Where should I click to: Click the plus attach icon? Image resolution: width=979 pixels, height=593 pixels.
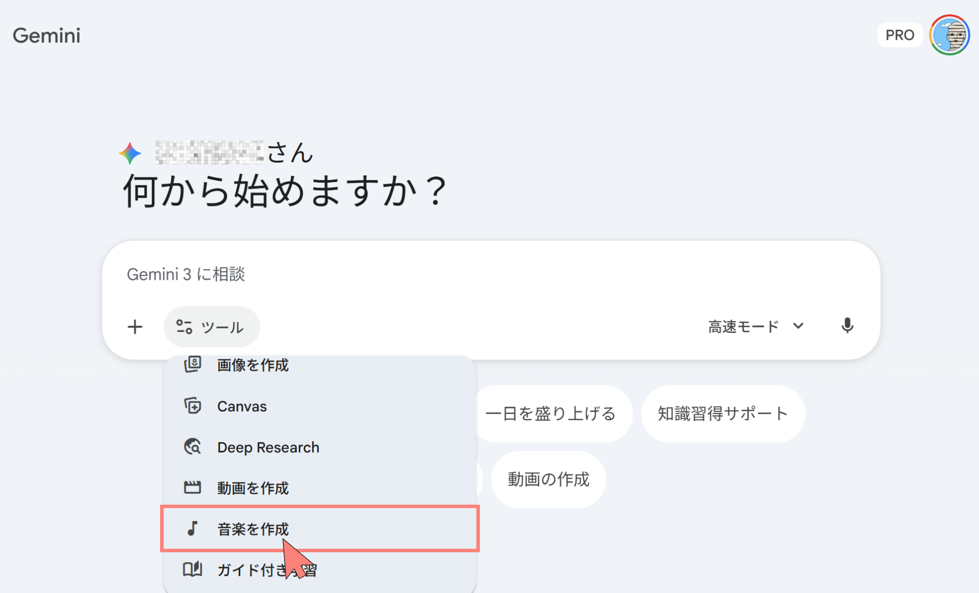click(x=135, y=326)
